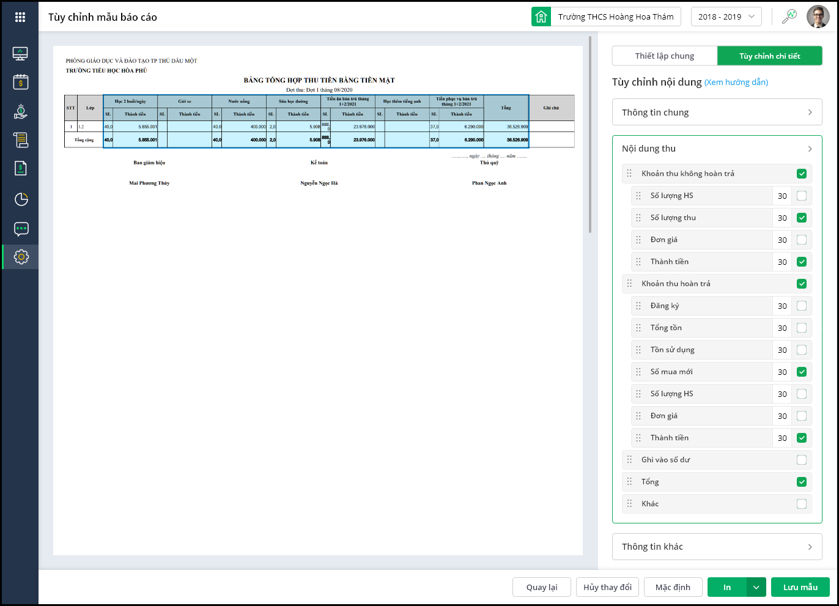This screenshot has width=839, height=606.
Task: Click the search analytics icon in header
Action: coord(789,17)
